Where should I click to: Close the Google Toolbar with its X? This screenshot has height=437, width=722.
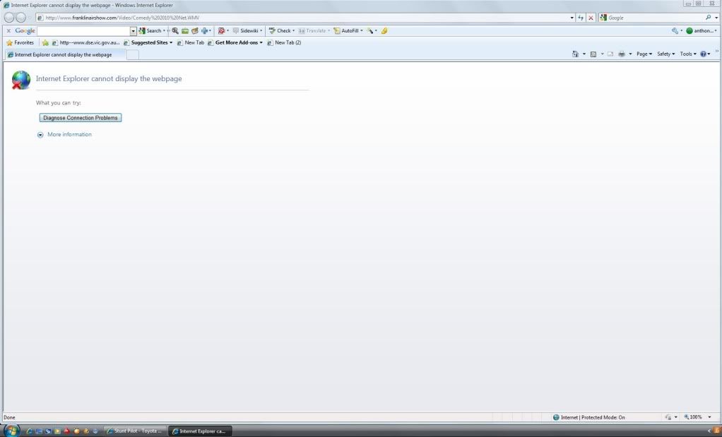(8, 31)
